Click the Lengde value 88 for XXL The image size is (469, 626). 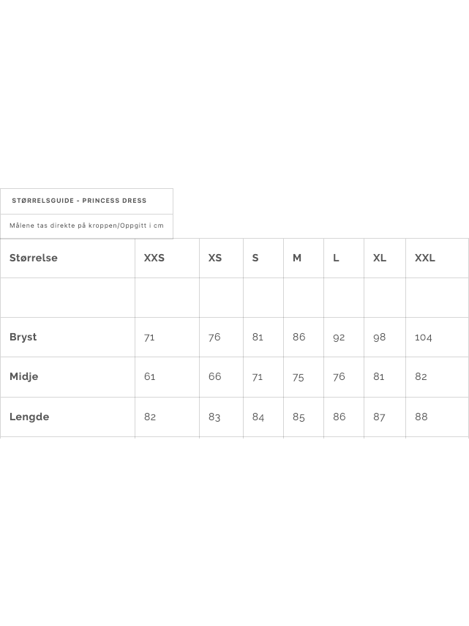click(421, 417)
